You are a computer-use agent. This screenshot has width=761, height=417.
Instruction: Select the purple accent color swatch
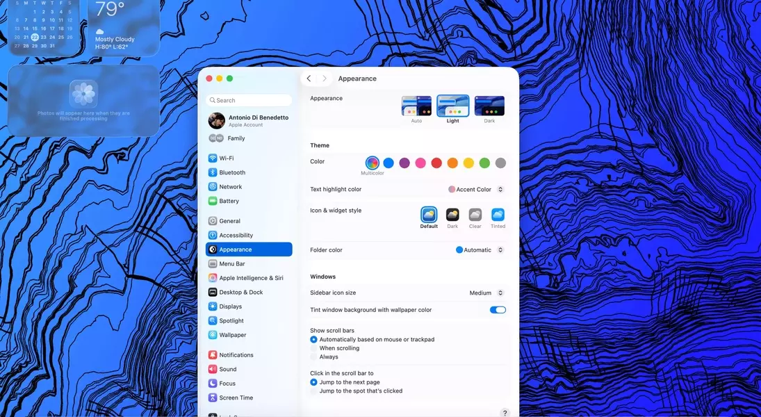coord(404,163)
